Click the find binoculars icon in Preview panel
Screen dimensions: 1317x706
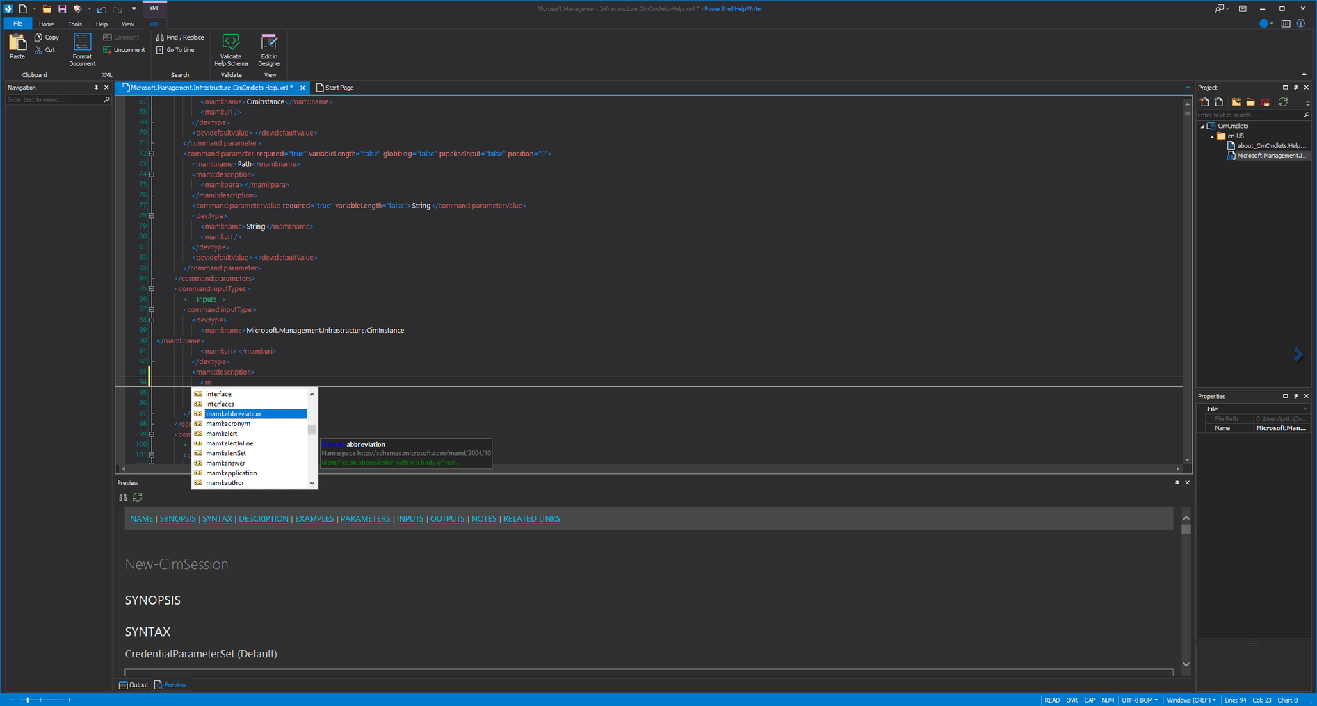(123, 498)
